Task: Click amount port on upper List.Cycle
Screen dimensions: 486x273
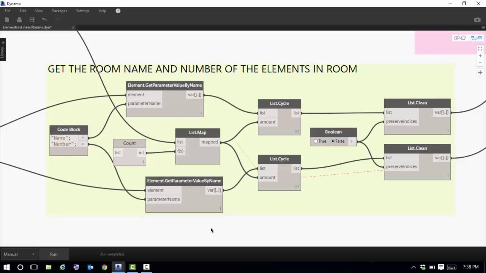Action: (x=267, y=122)
